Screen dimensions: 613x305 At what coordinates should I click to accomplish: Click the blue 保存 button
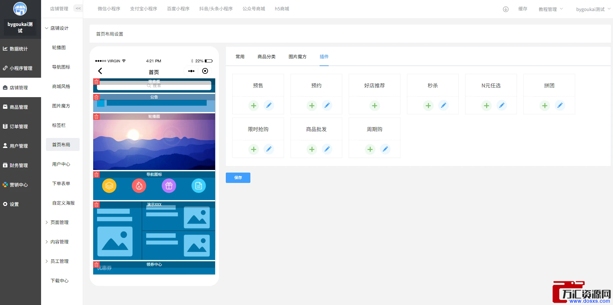(238, 178)
